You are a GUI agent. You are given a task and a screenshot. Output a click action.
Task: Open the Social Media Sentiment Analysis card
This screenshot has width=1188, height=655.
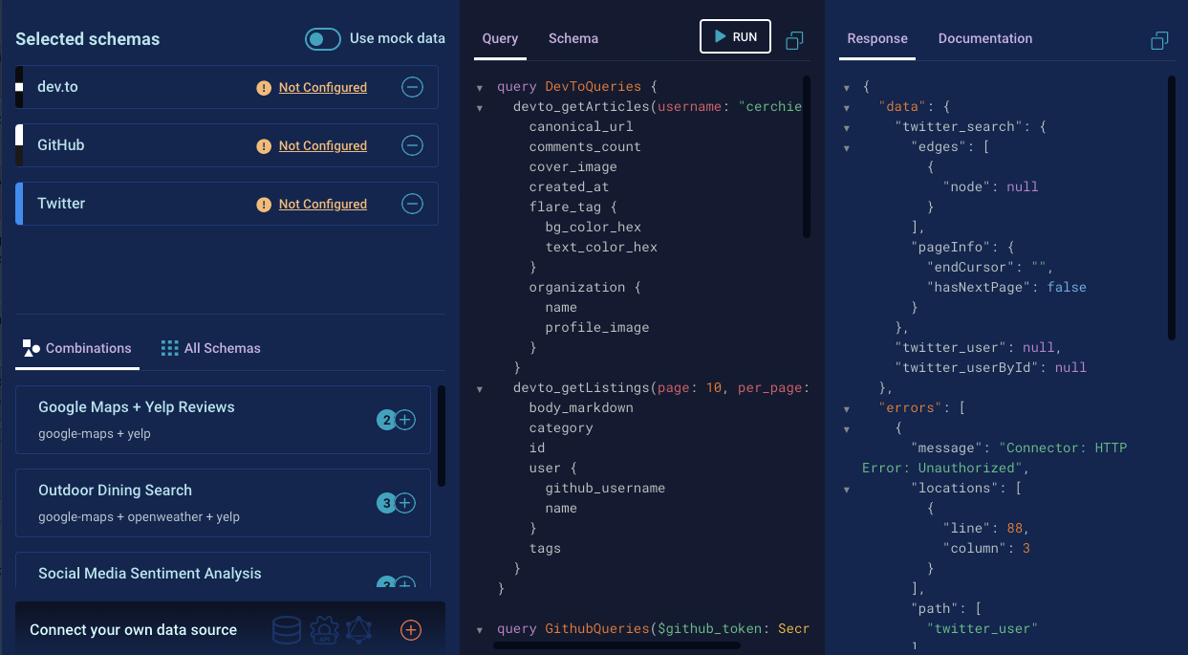tap(224, 570)
